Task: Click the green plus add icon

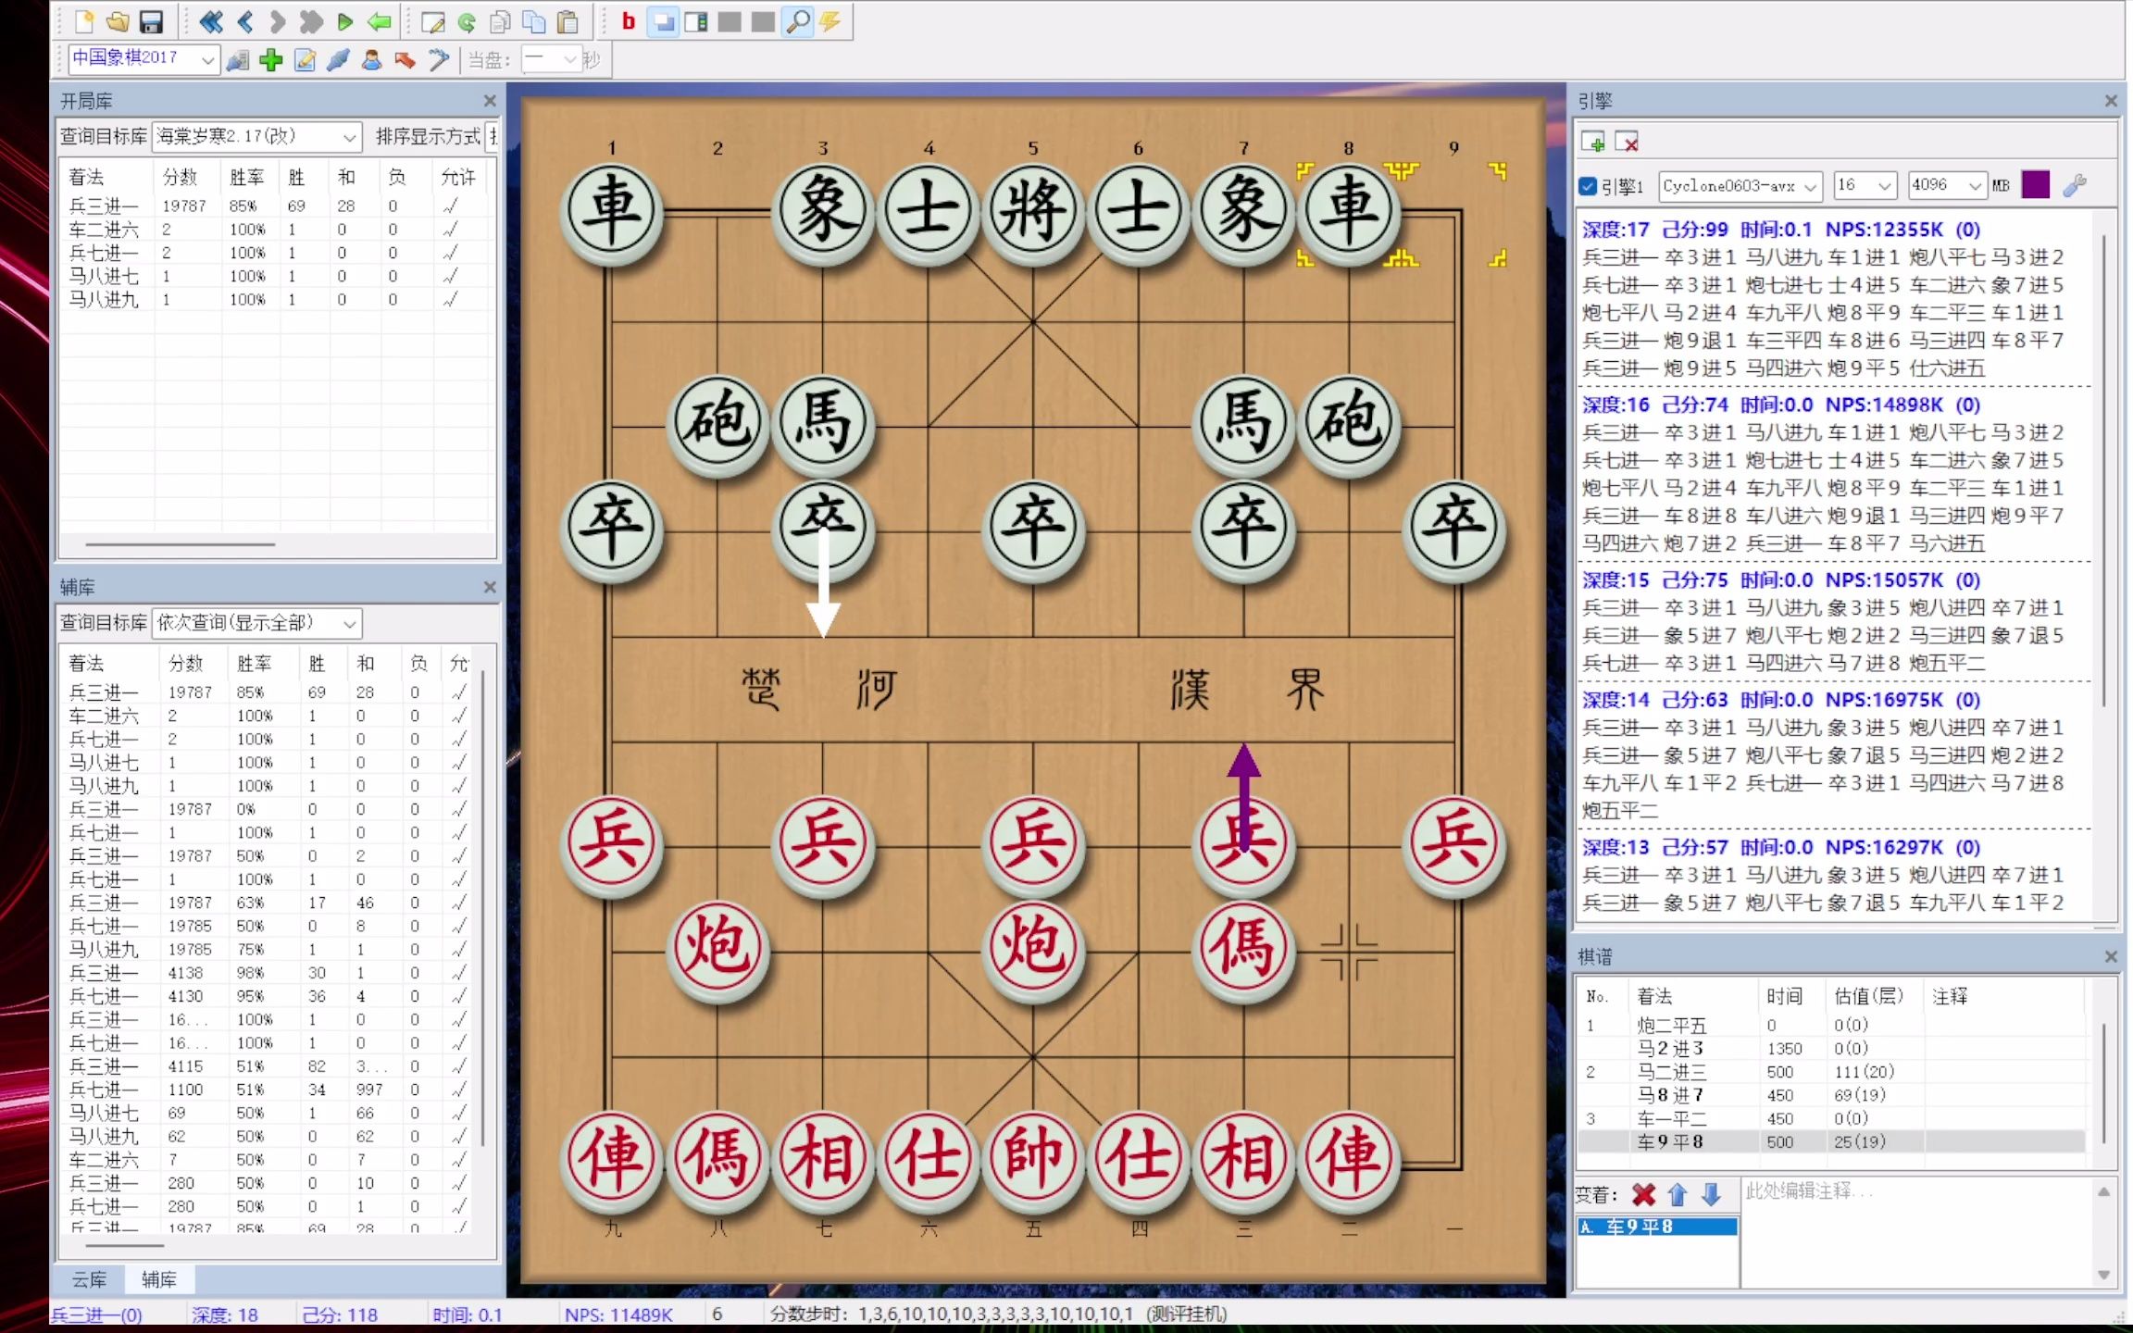Action: 270,60
